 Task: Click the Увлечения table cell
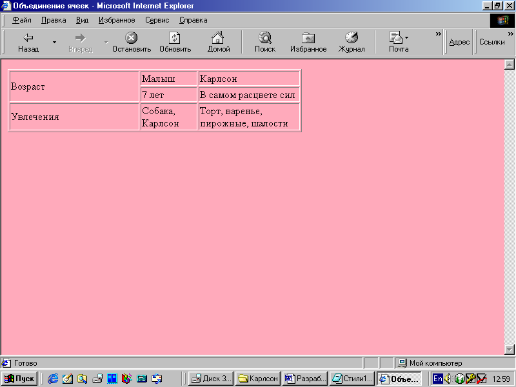click(74, 117)
